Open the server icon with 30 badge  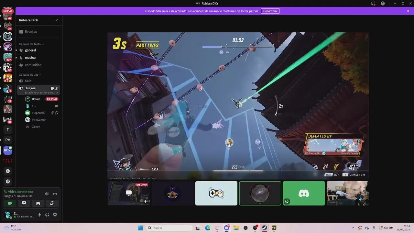(8, 67)
